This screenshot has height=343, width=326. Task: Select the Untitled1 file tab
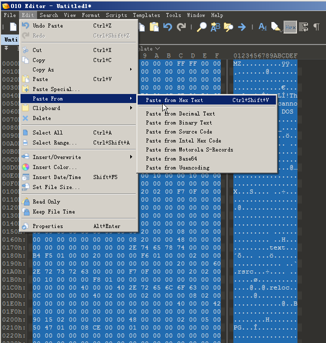click(x=11, y=39)
